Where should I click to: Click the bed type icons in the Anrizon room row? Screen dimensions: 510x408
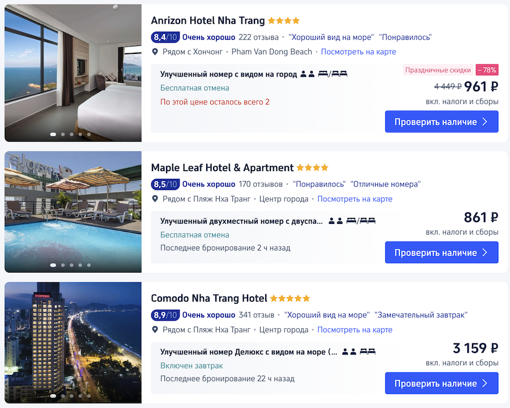[x=333, y=74]
